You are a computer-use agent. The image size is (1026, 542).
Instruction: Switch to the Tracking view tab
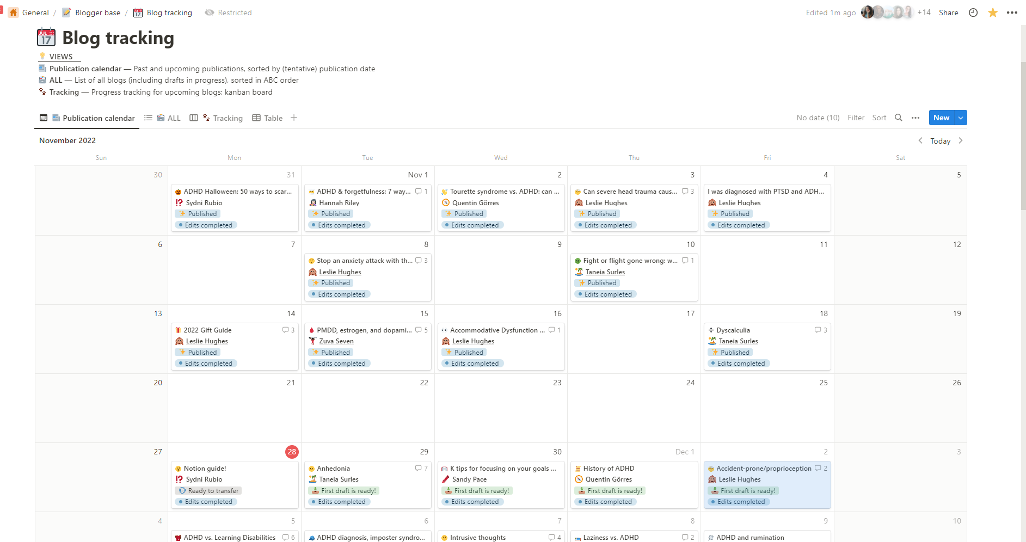(223, 118)
